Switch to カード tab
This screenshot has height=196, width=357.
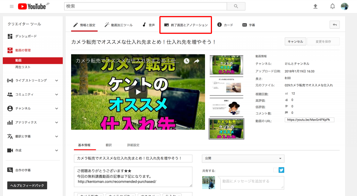(x=225, y=25)
